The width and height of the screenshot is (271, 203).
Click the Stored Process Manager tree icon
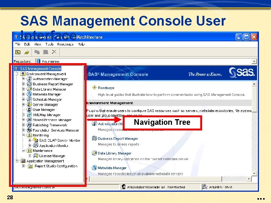[x=29, y=120]
